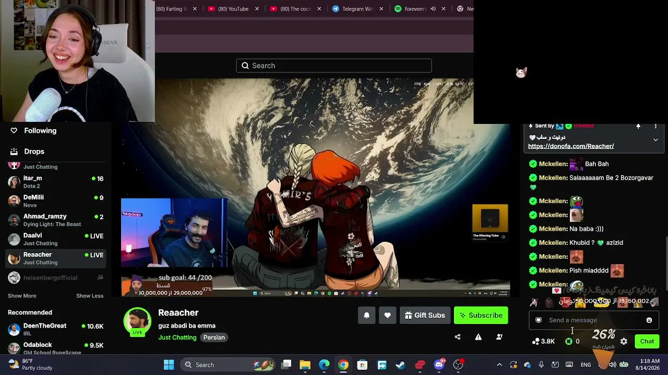Switch to the YouTube tab

pos(232,9)
